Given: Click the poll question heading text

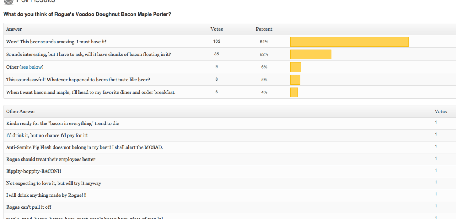Looking at the screenshot, I should coord(87,14).
